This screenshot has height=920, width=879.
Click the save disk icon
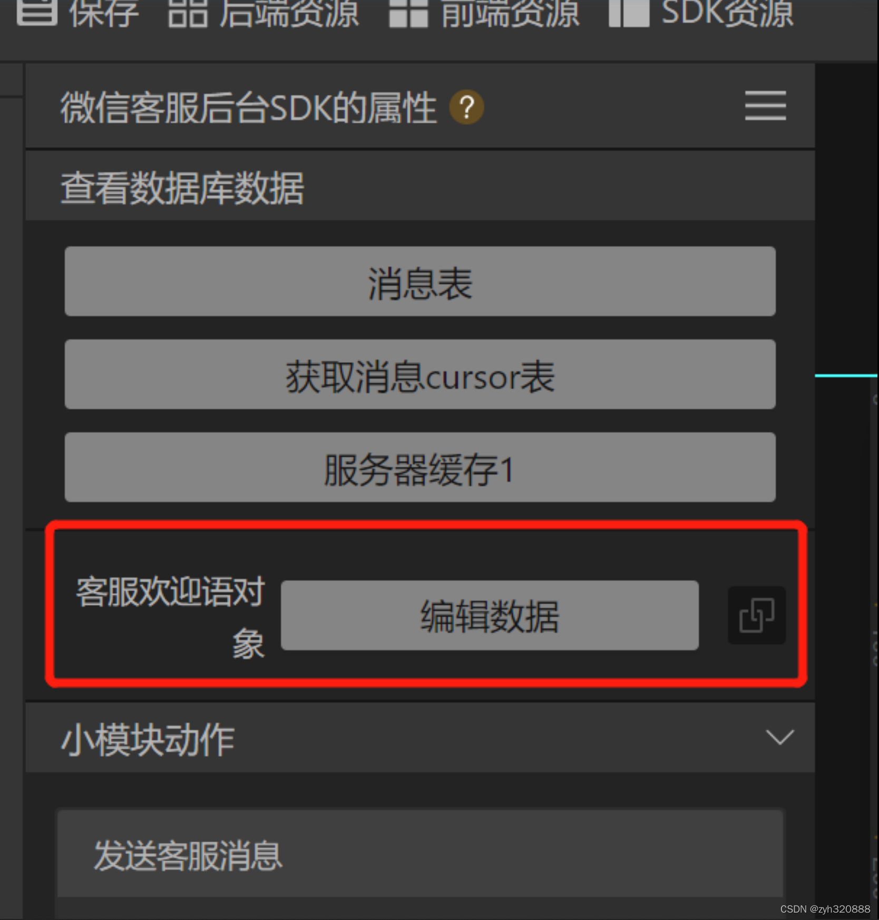coord(36,12)
